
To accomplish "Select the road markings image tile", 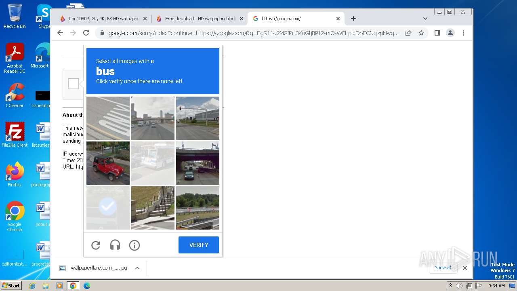I will point(108,118).
